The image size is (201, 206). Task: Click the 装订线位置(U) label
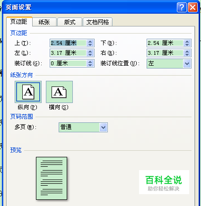click(120, 63)
